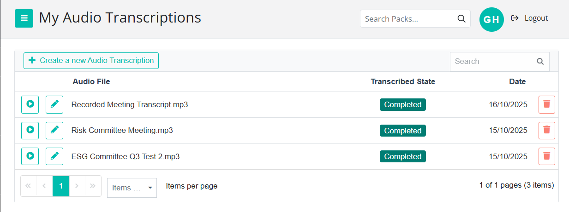Play Recorded Meeting Transcript.mp3 audio
Image resolution: width=569 pixels, height=212 pixels.
point(30,104)
